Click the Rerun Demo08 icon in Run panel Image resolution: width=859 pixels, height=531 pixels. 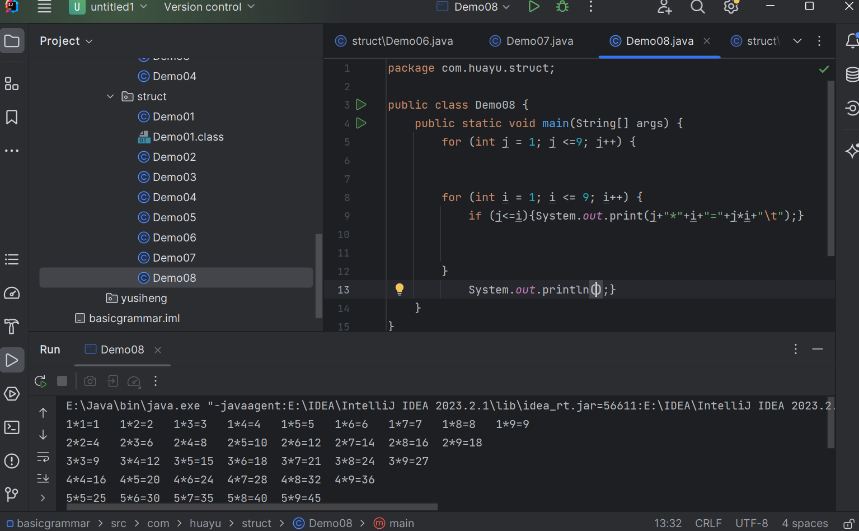tap(40, 381)
